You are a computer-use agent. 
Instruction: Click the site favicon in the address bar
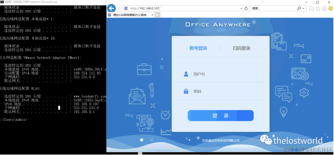click(126, 8)
